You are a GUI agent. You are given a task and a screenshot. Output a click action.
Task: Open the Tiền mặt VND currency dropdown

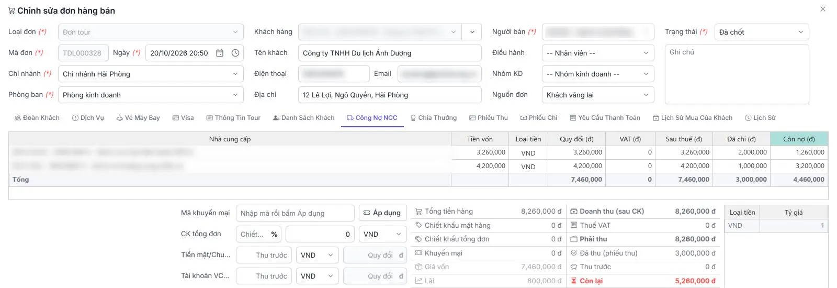pos(318,255)
